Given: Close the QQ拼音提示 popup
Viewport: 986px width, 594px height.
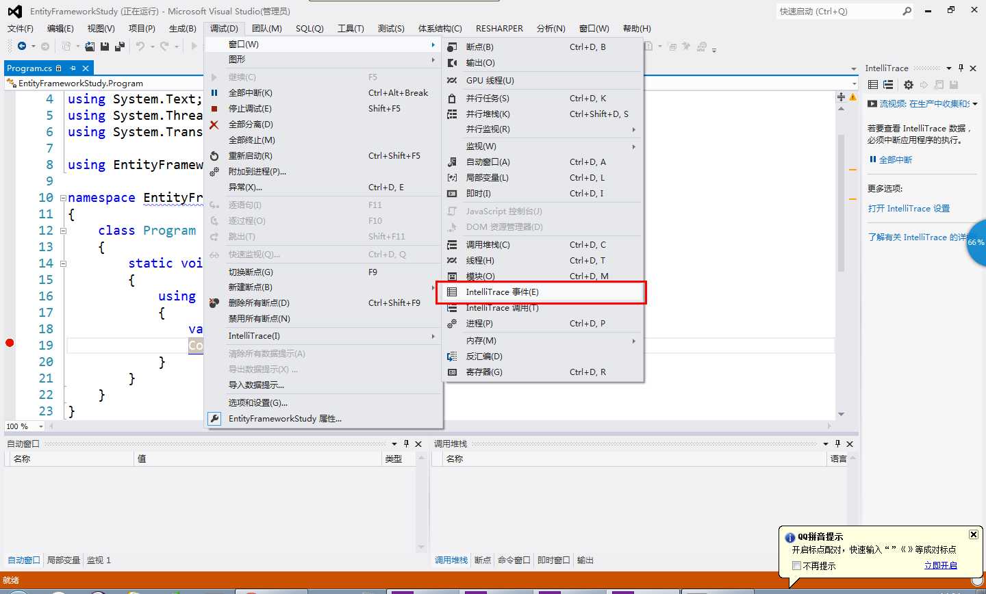Looking at the screenshot, I should [973, 534].
